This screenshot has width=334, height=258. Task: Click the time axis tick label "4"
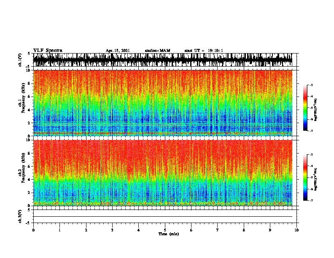click(x=139, y=230)
